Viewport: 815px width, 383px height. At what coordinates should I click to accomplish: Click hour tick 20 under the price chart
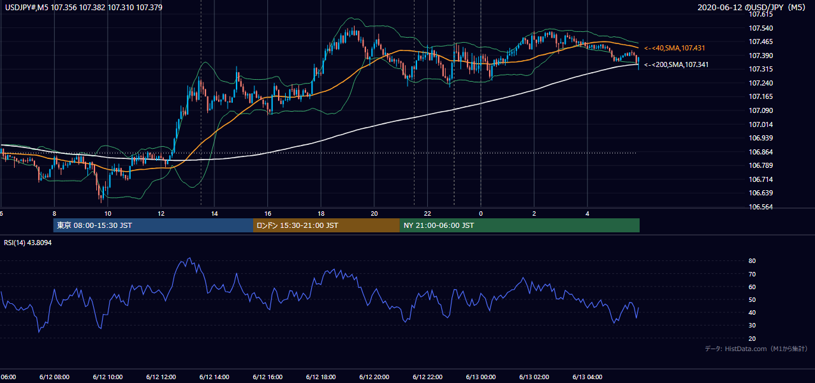(x=374, y=214)
